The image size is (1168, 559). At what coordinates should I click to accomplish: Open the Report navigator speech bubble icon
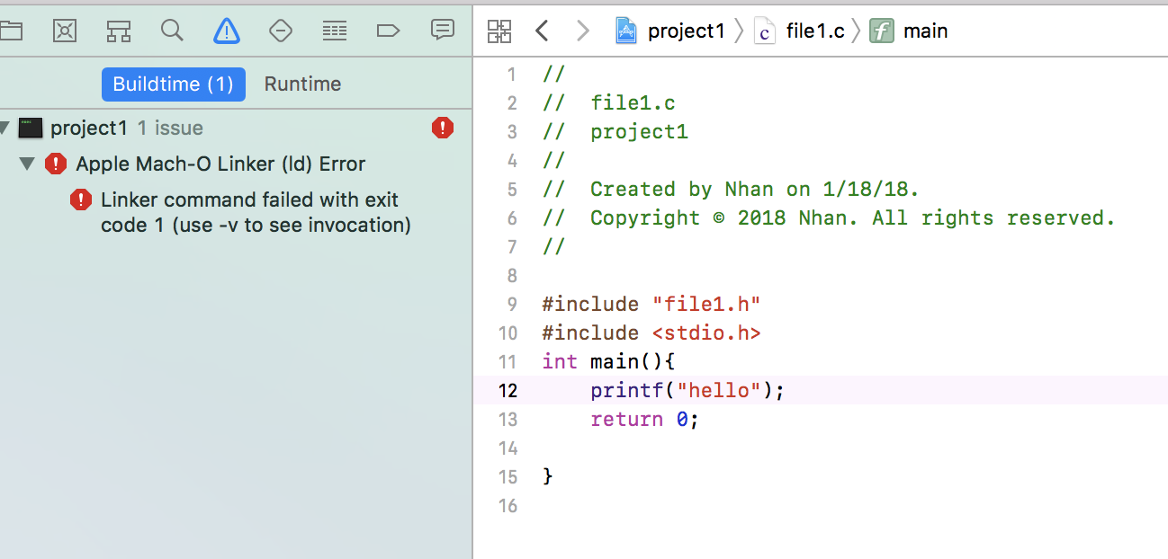pos(442,31)
